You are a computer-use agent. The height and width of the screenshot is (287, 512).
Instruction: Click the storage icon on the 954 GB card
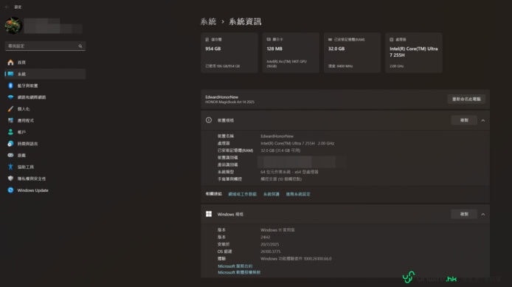click(x=207, y=40)
